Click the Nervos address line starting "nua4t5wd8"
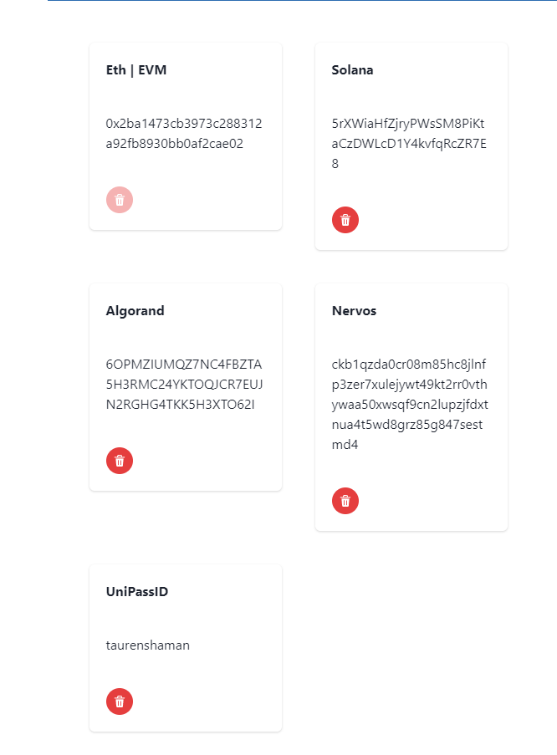 point(407,425)
